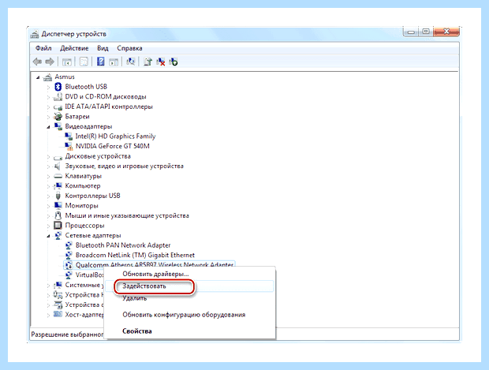Choose Обновить драйверы in context menu
The height and width of the screenshot is (370, 489).
(x=155, y=275)
